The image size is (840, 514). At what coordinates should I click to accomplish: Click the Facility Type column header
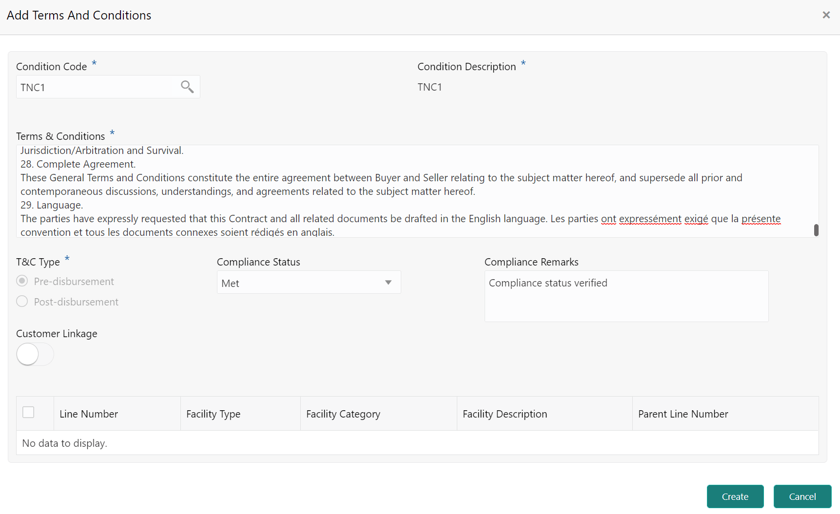point(213,413)
